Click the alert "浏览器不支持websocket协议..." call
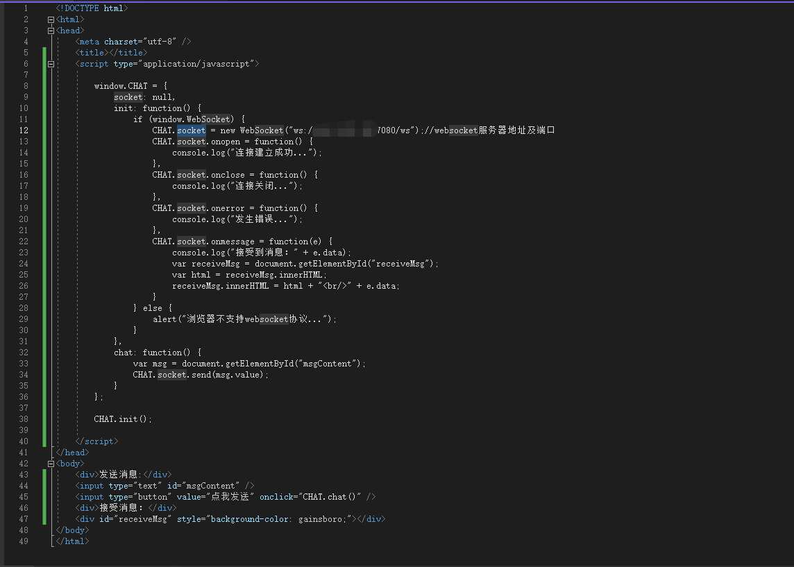 [244, 319]
